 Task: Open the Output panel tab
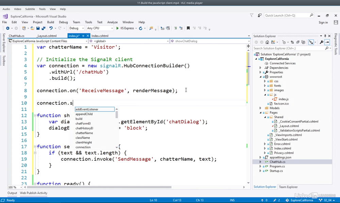click(x=12, y=193)
